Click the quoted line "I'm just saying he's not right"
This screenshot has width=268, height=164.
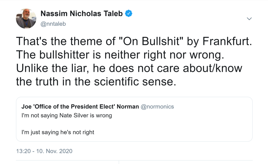58,132
